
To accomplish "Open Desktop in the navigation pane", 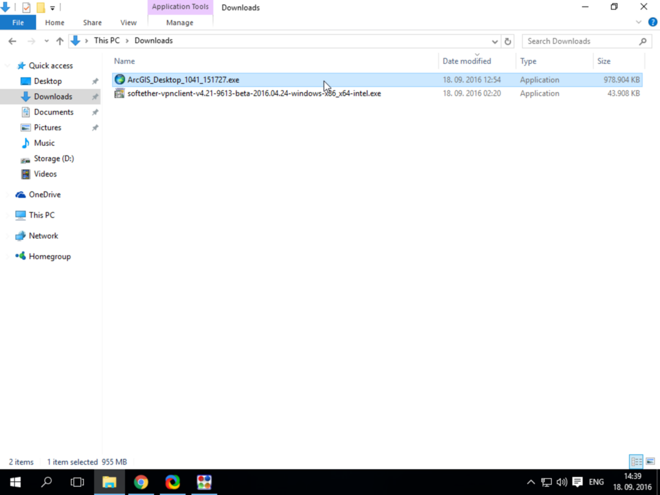I will (x=48, y=81).
